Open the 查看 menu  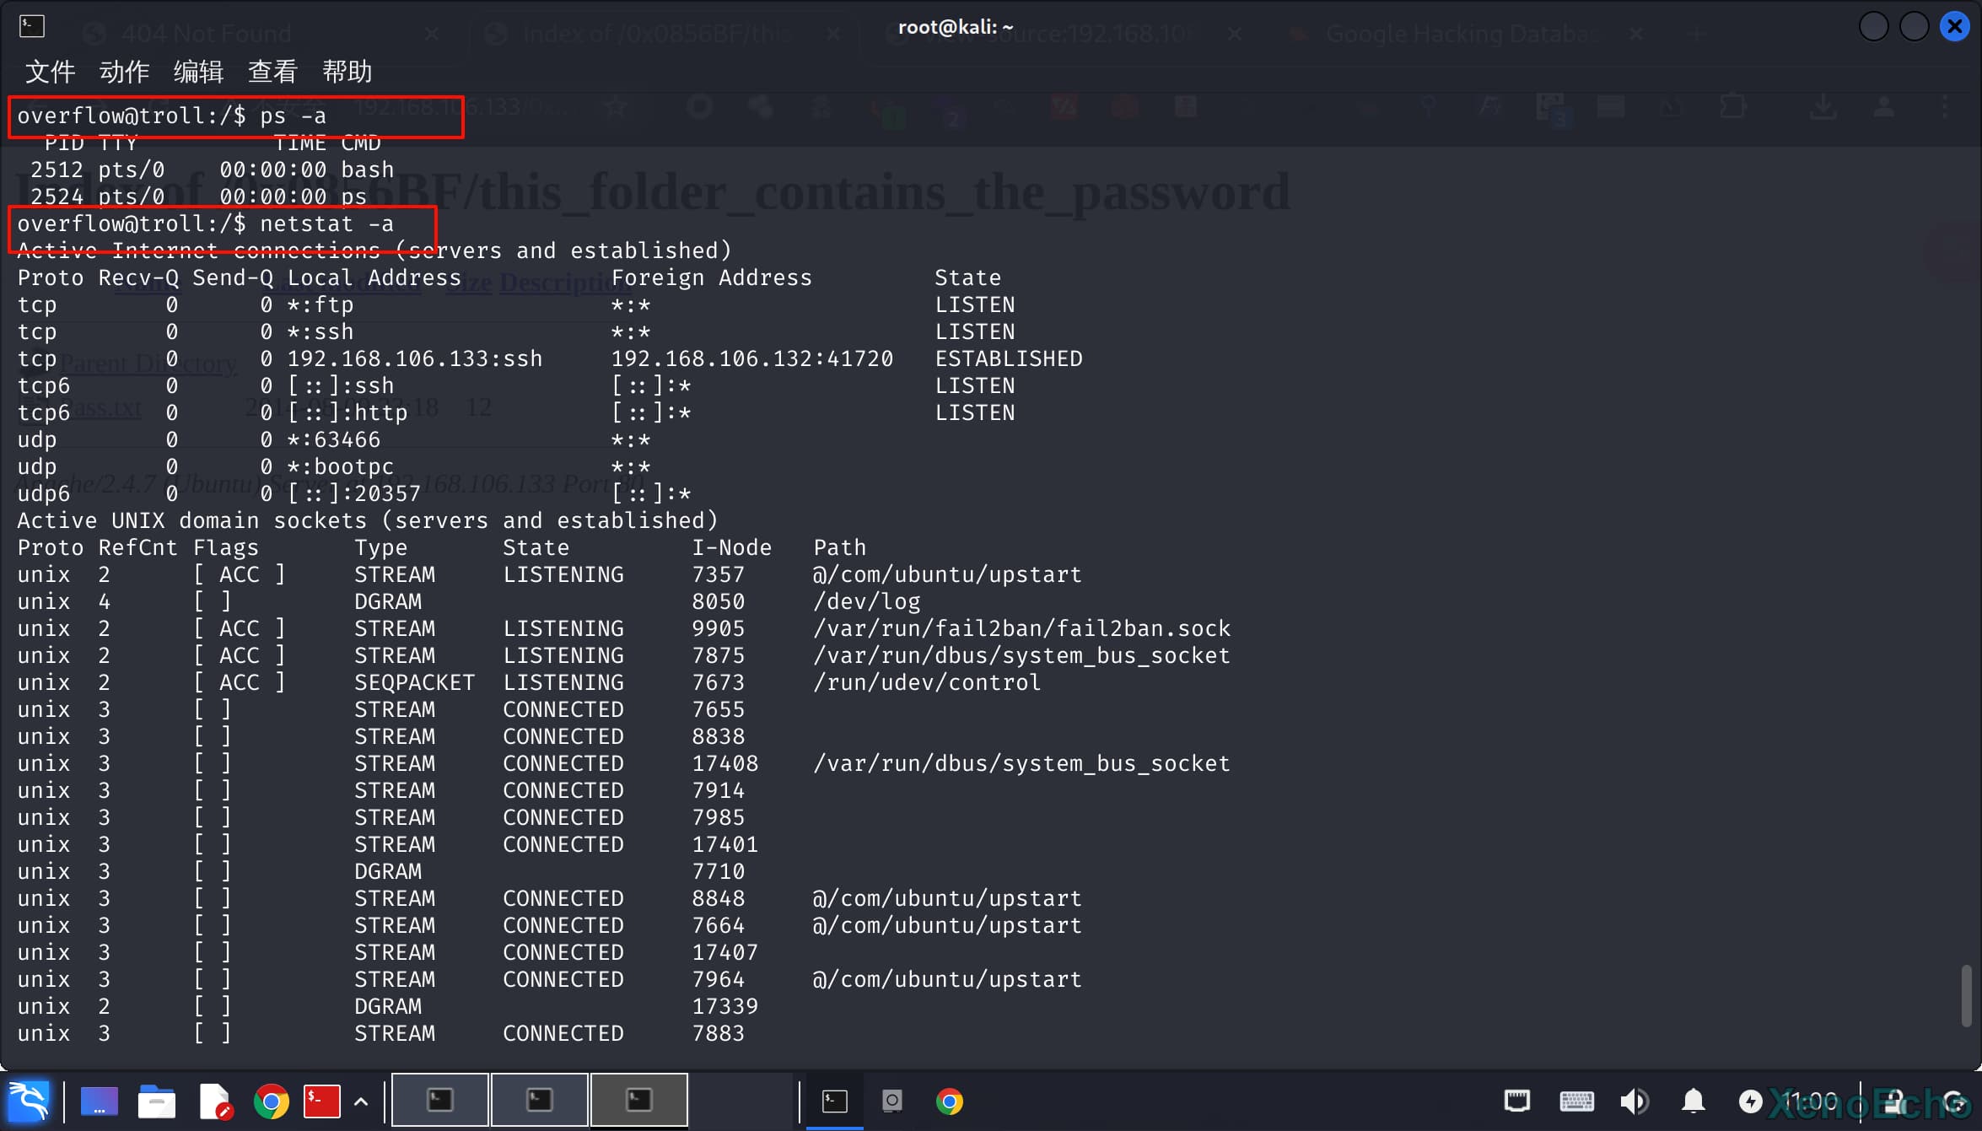tap(272, 72)
